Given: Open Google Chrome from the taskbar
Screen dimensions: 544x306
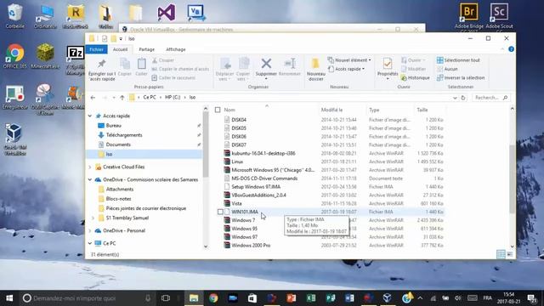Looking at the screenshot, I should (x=213, y=298).
